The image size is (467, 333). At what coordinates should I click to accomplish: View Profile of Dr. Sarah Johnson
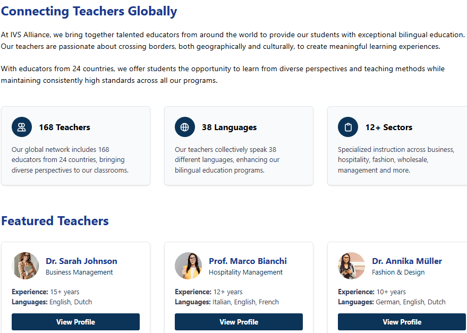(x=75, y=322)
